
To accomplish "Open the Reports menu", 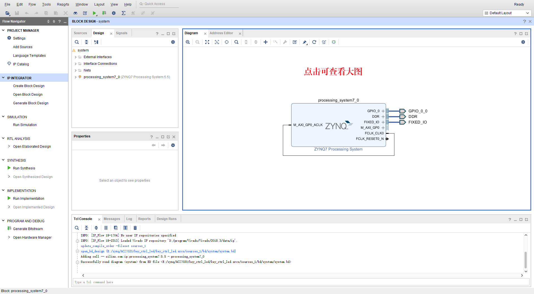I will point(63,4).
